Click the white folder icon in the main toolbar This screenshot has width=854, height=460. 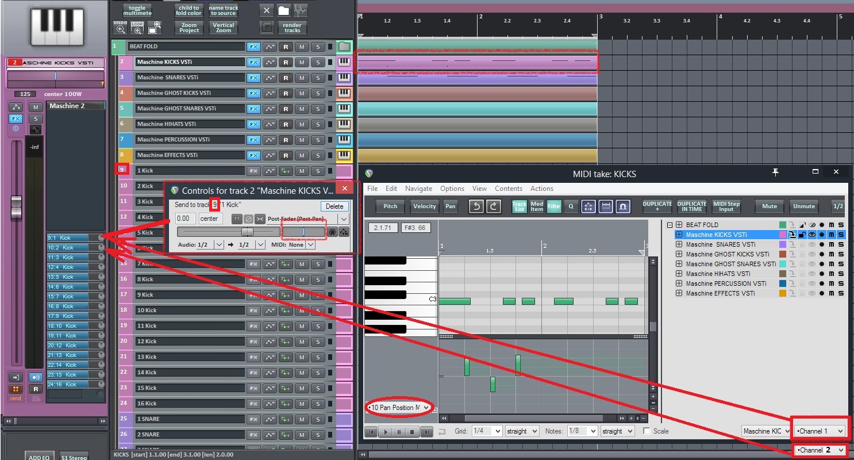pyautogui.click(x=283, y=10)
